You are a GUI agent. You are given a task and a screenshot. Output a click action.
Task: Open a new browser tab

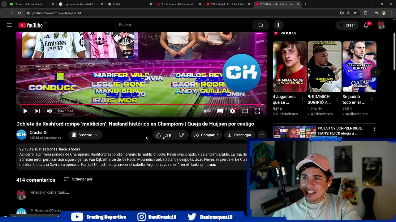[x=306, y=4]
